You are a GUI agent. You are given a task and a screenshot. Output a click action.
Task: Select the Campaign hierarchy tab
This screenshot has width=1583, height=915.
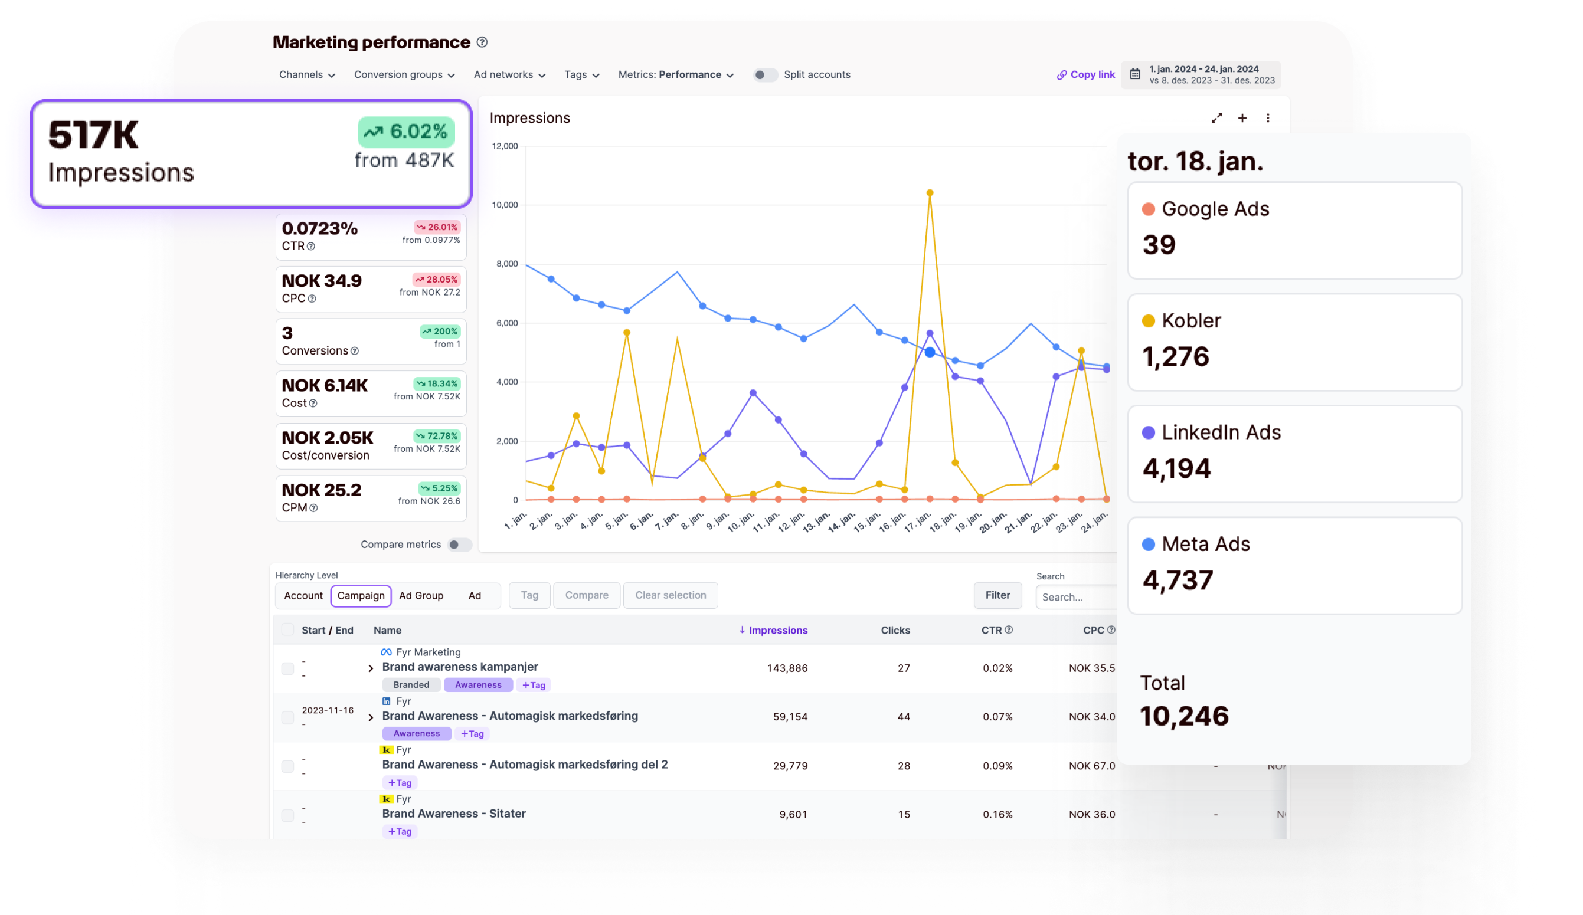361,595
